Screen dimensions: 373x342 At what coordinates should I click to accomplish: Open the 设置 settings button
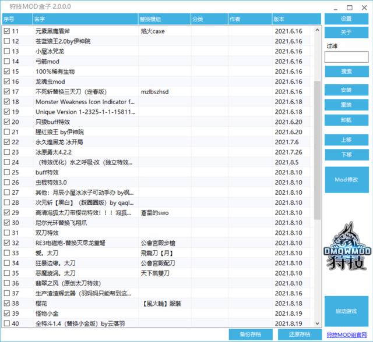pyautogui.click(x=346, y=19)
